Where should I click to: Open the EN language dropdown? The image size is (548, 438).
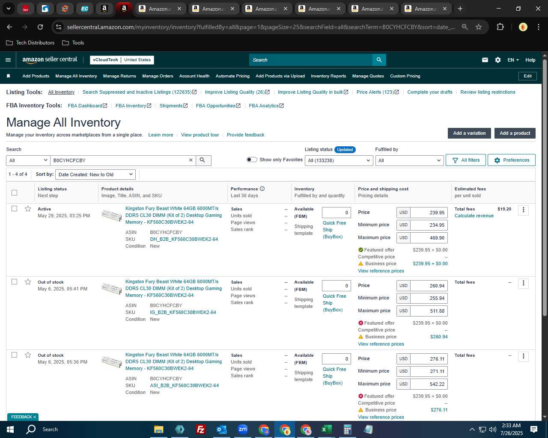pos(513,60)
